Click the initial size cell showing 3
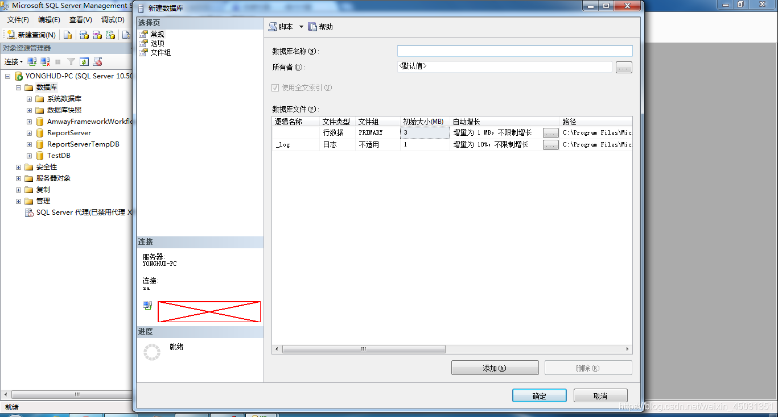This screenshot has height=417, width=778. 425,132
